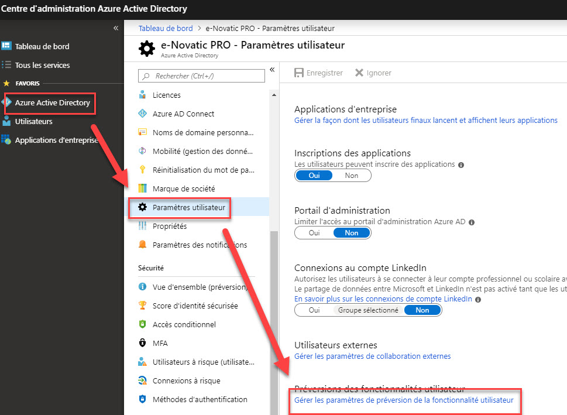This screenshot has width=567, height=415.
Task: Open Gérer les paramètres de collaboration externes link
Action: pyautogui.click(x=373, y=356)
